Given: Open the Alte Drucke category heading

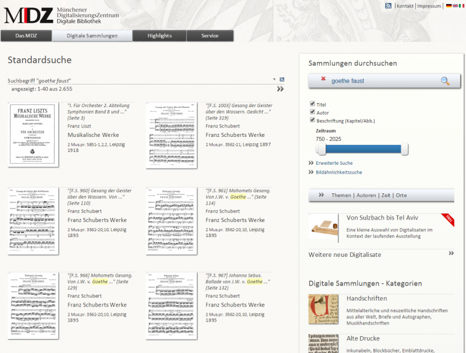Looking at the screenshot, I should point(363,338).
